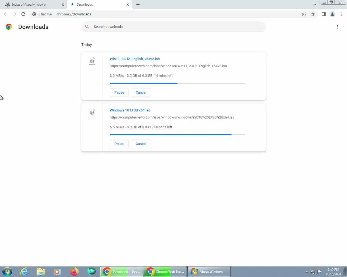Show hidden tray icons arrow
Image resolution: width=347 pixels, height=277 pixels.
tap(306, 272)
